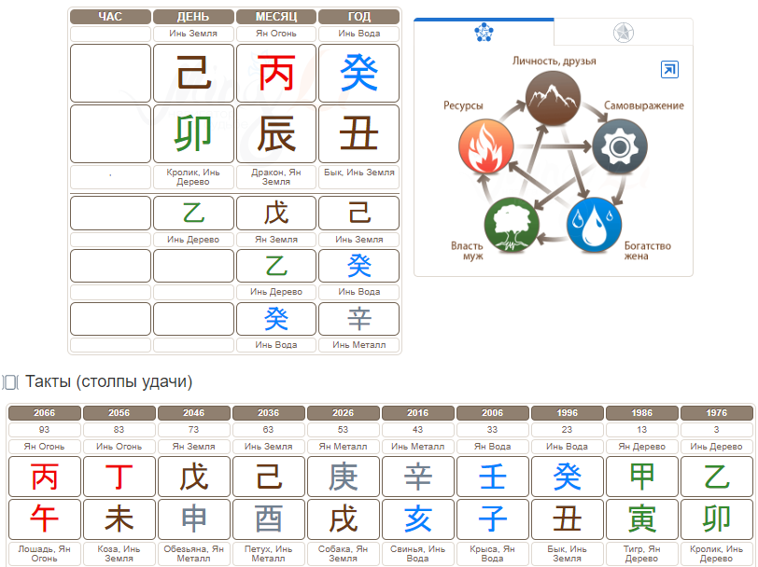This screenshot has width=758, height=567.
Task: Click the blue 癸 year heavenly stem
Action: [x=358, y=73]
